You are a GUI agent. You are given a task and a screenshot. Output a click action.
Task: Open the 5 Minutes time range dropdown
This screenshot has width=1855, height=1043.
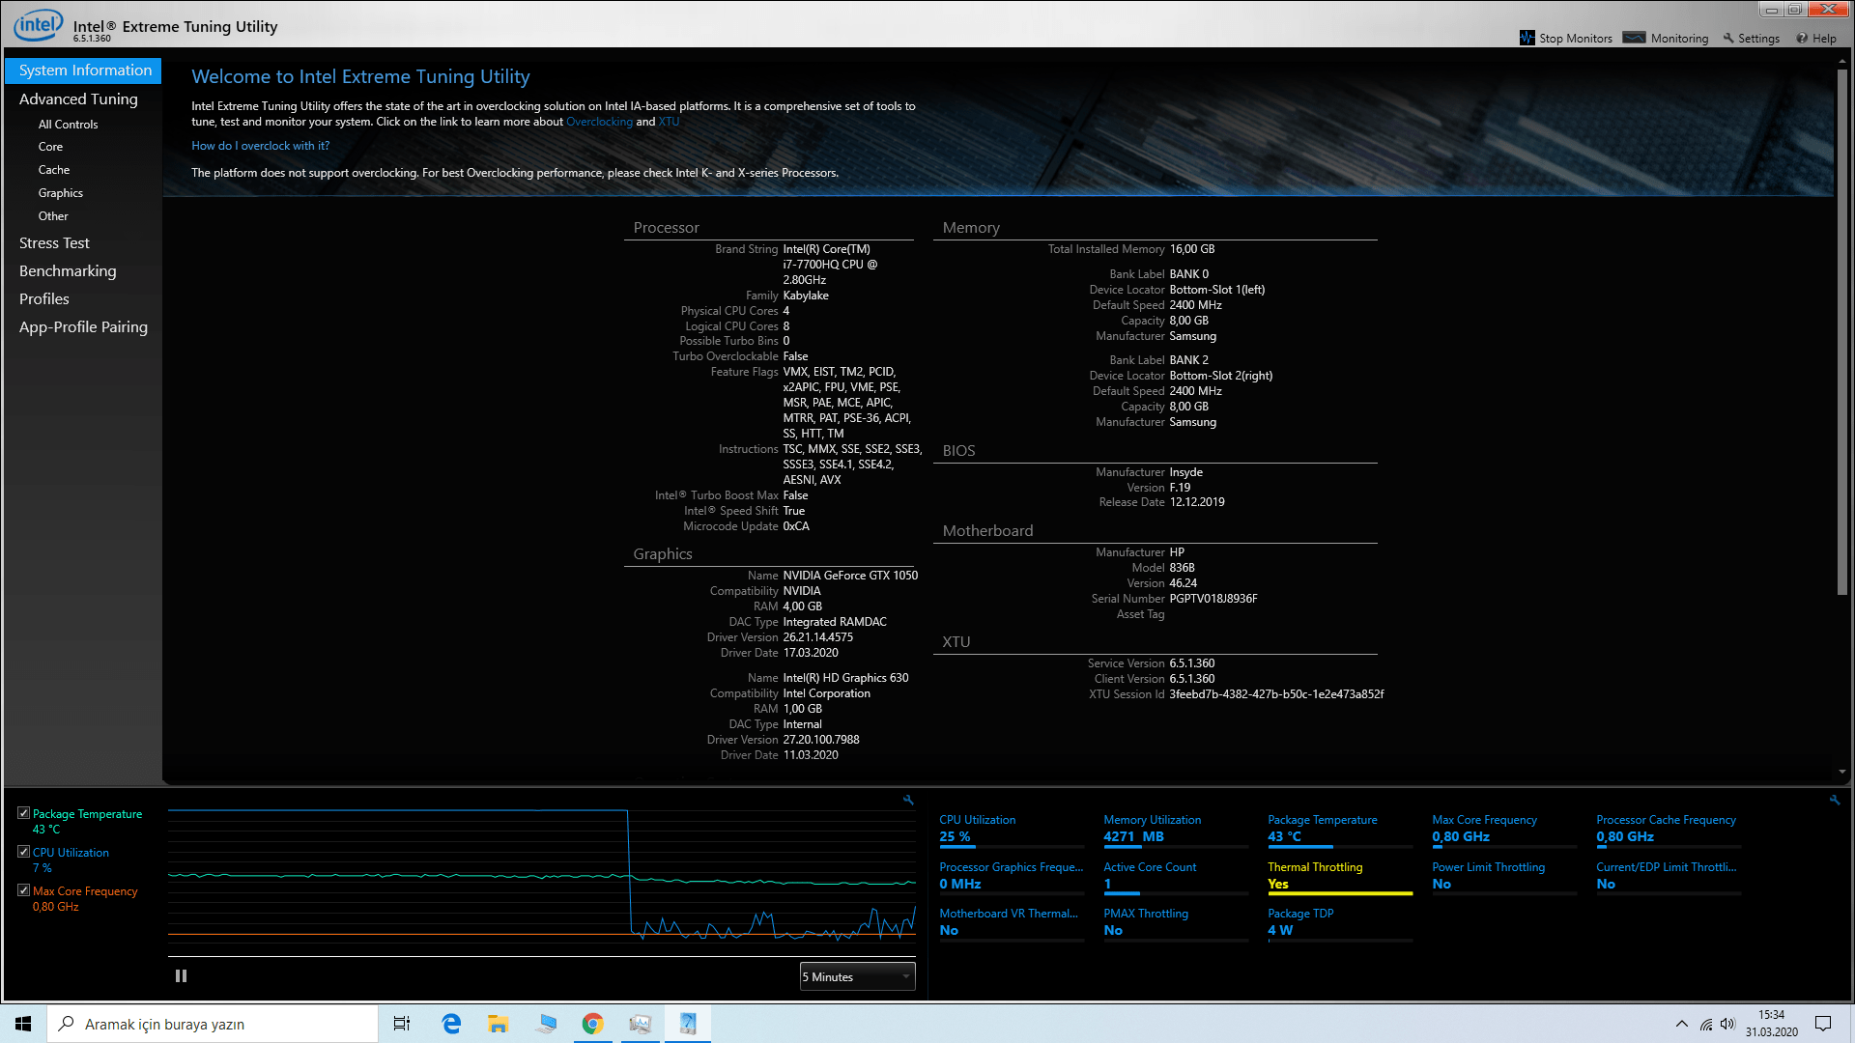(x=857, y=976)
